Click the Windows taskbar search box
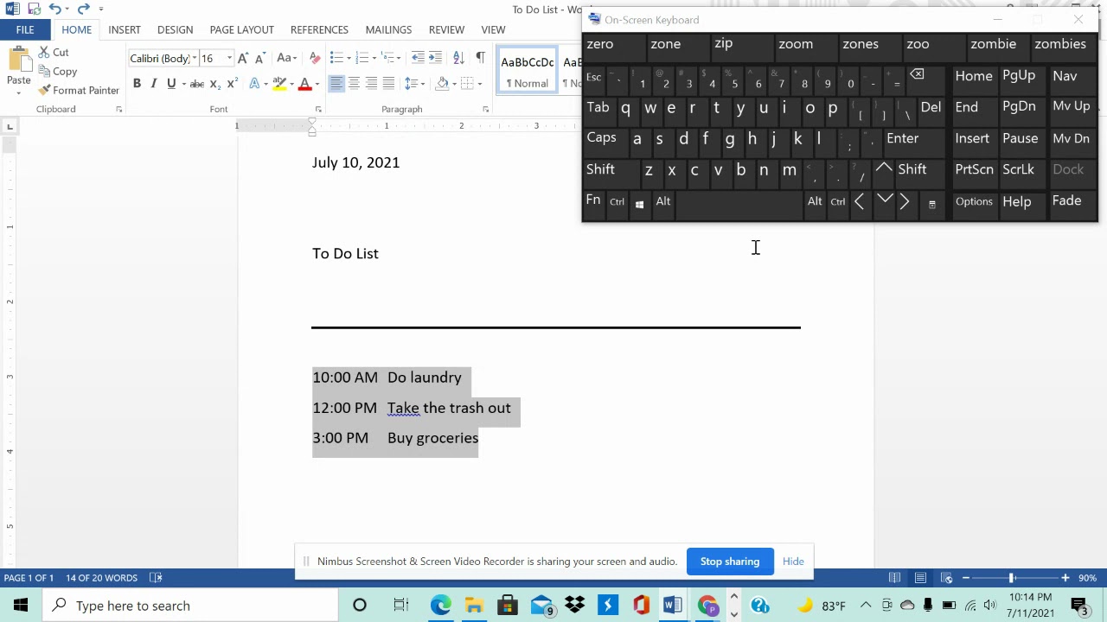Image resolution: width=1107 pixels, height=622 pixels. 190,606
